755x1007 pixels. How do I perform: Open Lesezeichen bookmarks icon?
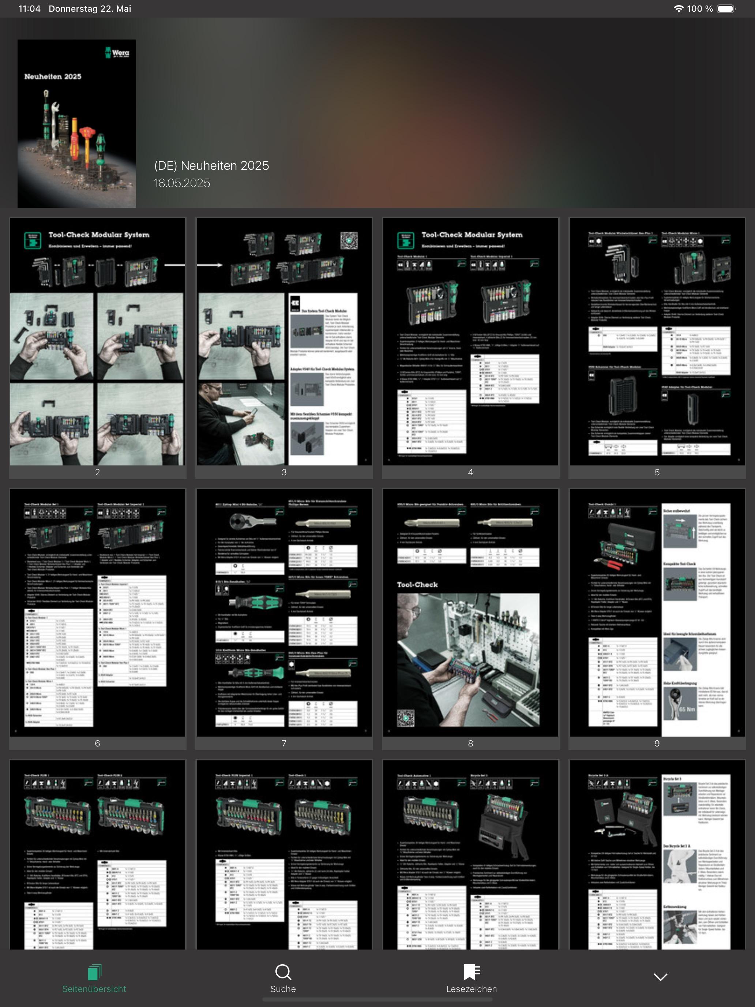click(x=472, y=972)
